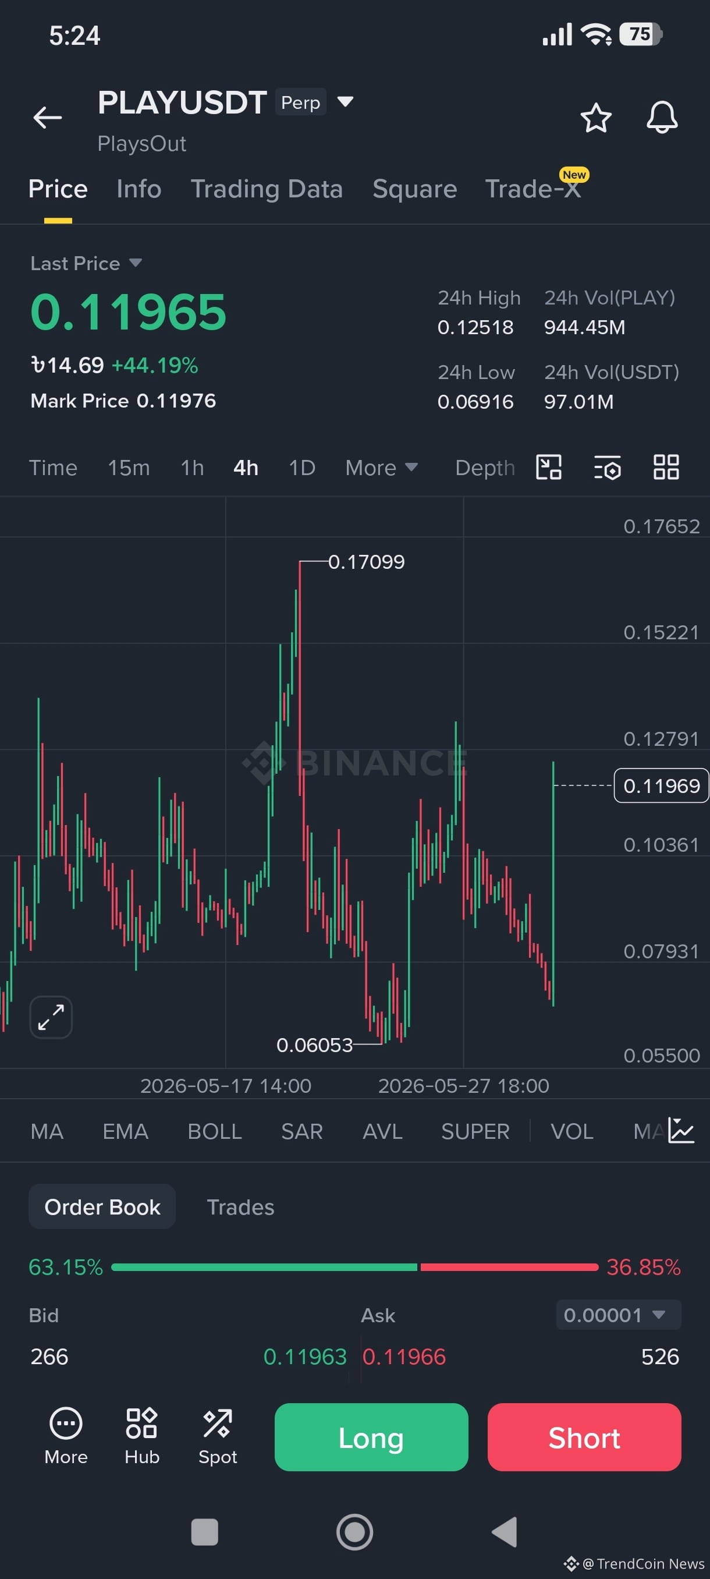Tap the Mark Price 0.11976 value

pos(176,401)
